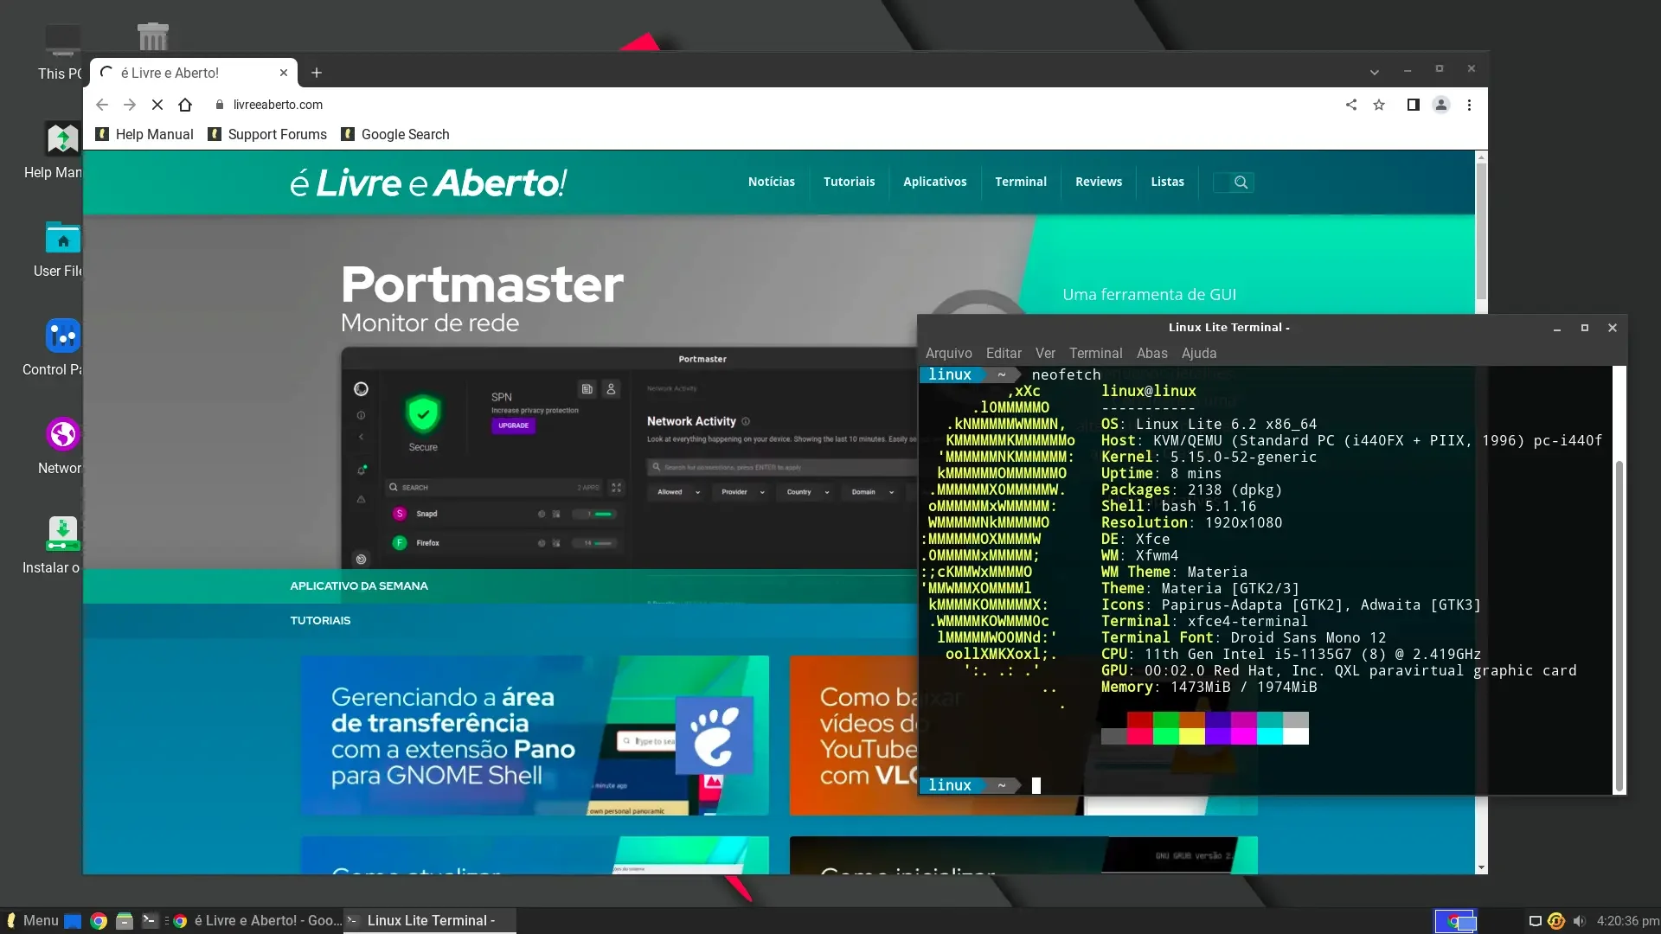Screen dimensions: 1661x934
Task: Launch file manager from taskbar
Action: click(125, 921)
